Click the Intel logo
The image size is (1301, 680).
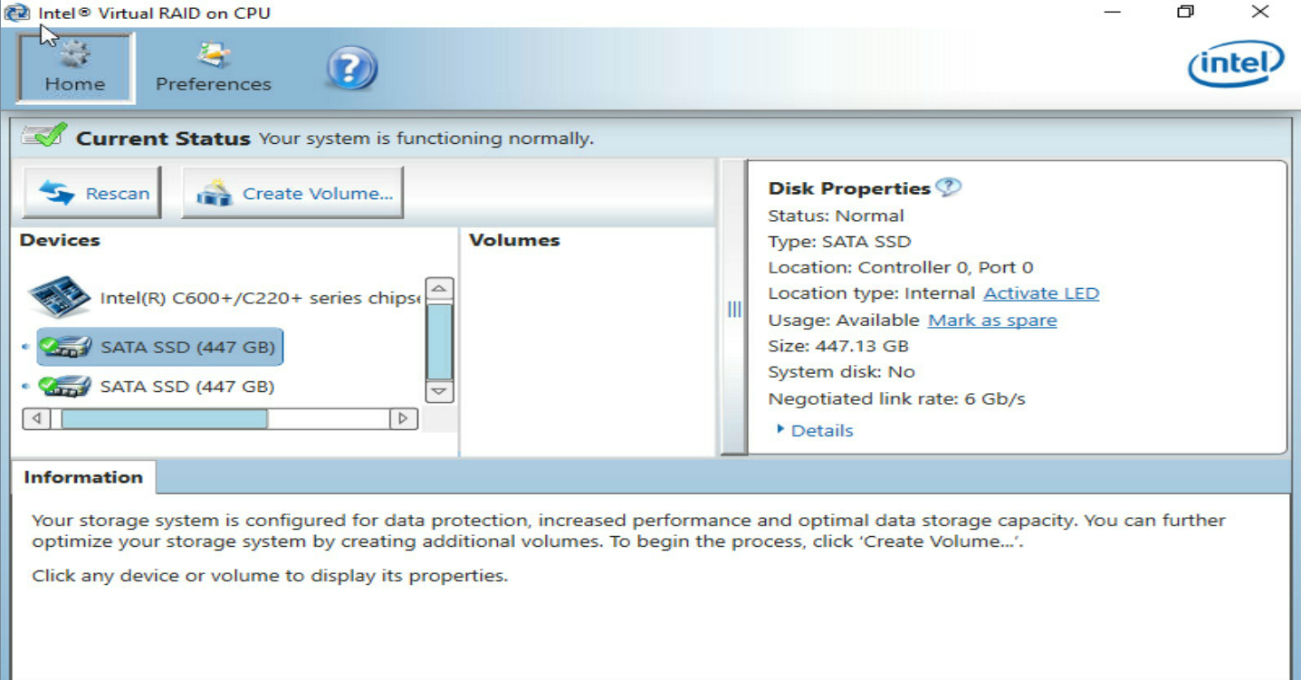pyautogui.click(x=1236, y=63)
